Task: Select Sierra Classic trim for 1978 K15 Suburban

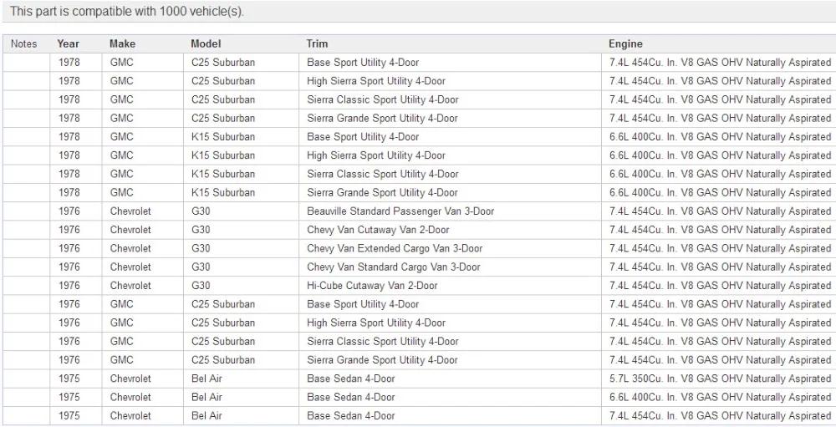Action: coord(450,174)
